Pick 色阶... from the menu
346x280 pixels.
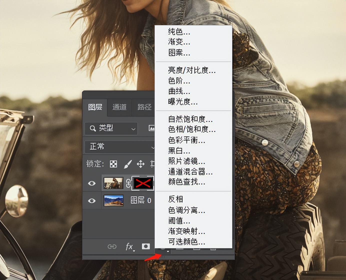tap(179, 81)
